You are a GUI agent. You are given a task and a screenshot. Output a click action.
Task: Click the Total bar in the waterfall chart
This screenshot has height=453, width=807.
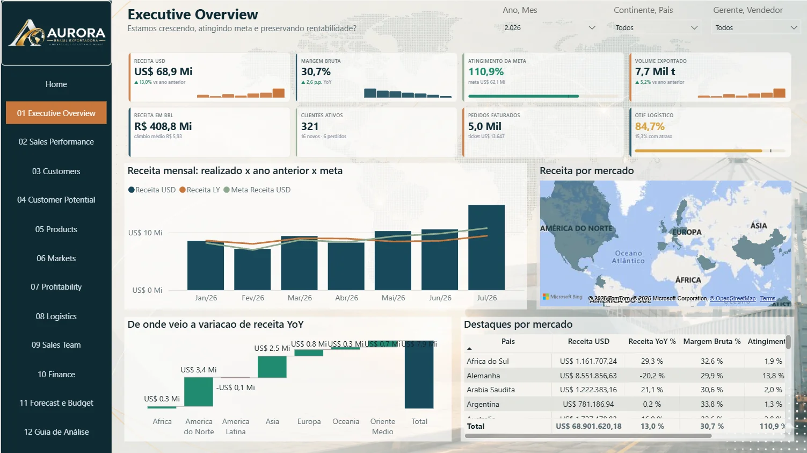coord(419,375)
